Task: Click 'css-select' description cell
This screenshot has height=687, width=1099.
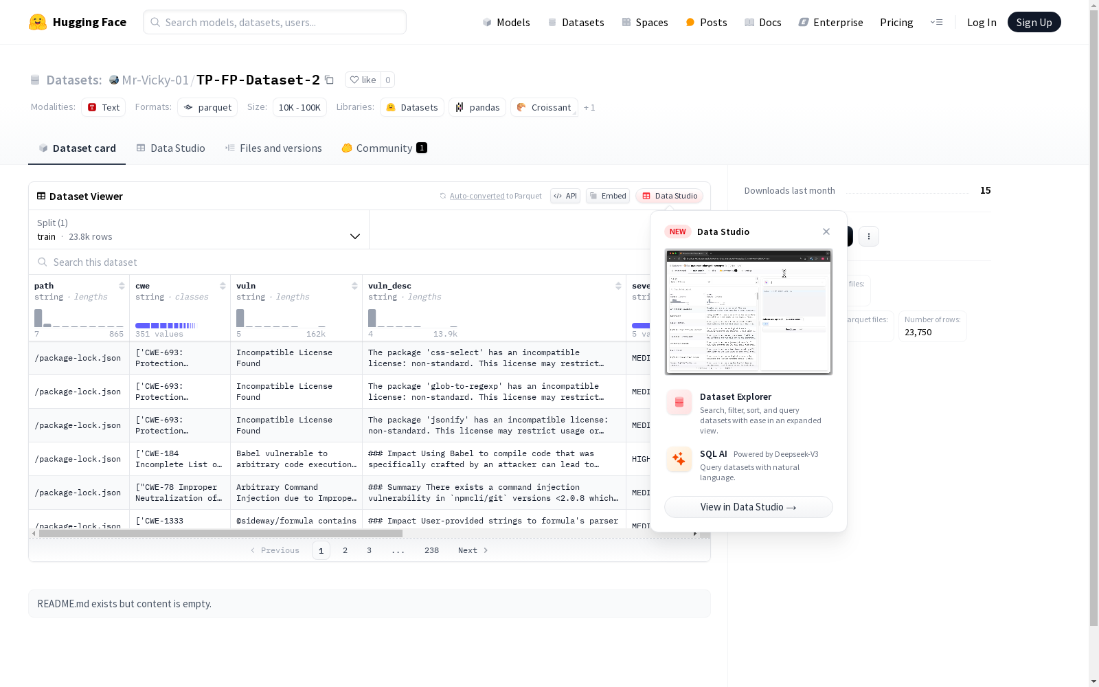Action: (x=494, y=358)
